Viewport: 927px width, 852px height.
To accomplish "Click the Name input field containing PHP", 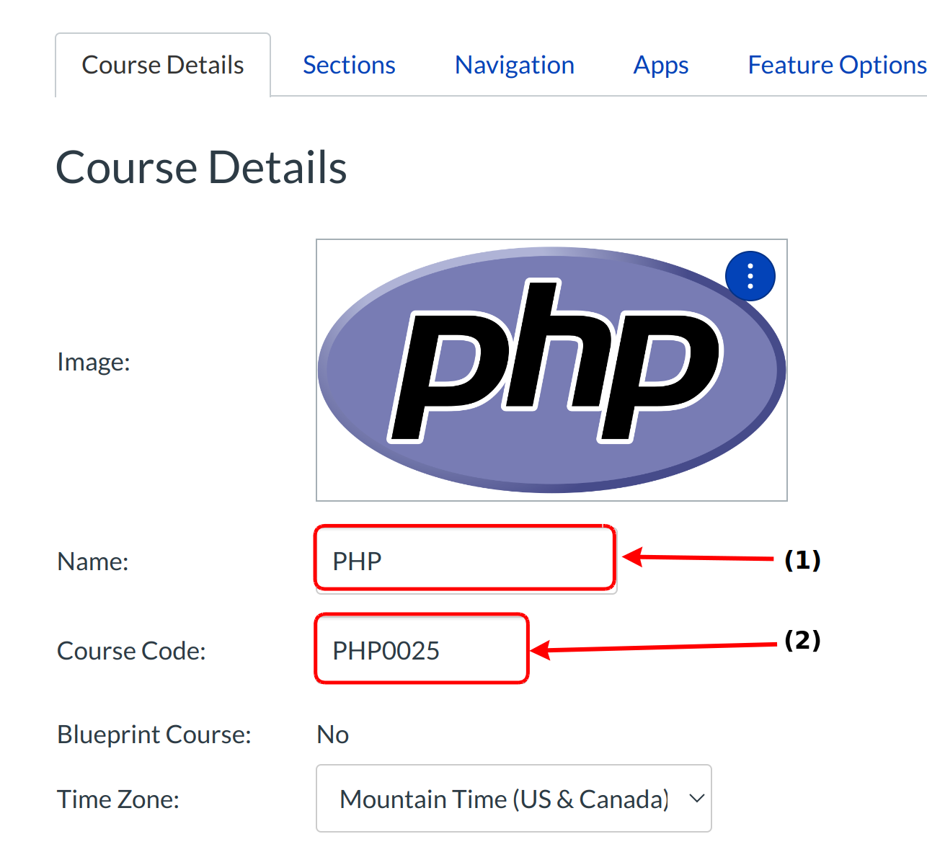I will point(465,560).
